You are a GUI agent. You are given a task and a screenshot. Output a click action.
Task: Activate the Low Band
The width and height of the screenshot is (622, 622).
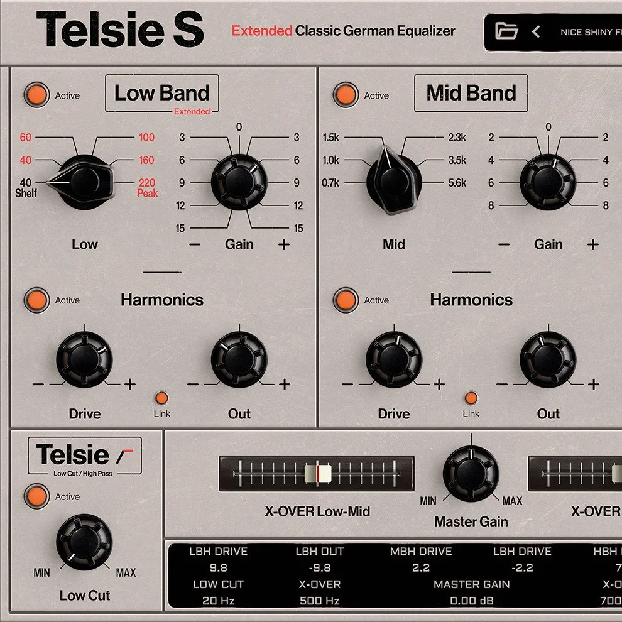click(36, 95)
